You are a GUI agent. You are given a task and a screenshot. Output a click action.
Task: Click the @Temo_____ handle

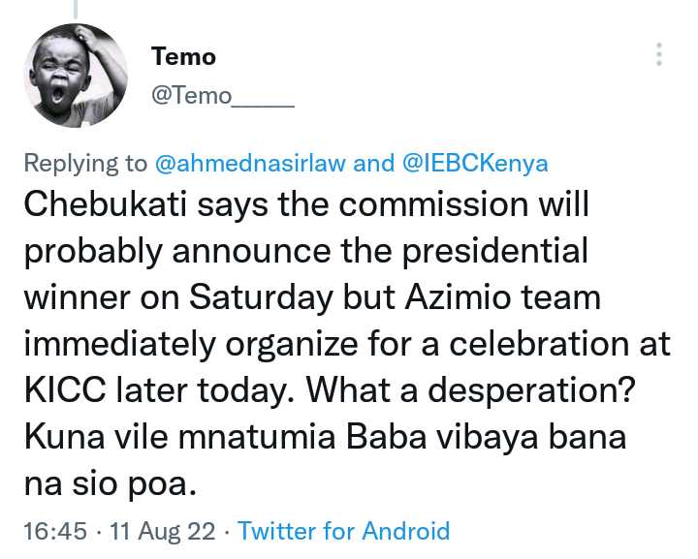pos(223,95)
